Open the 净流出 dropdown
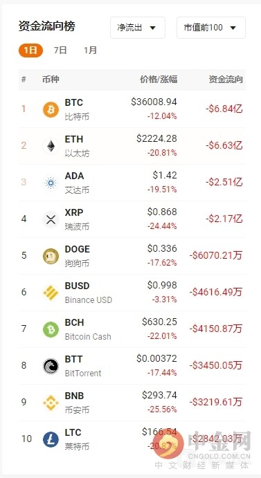261x478 pixels. point(138,28)
